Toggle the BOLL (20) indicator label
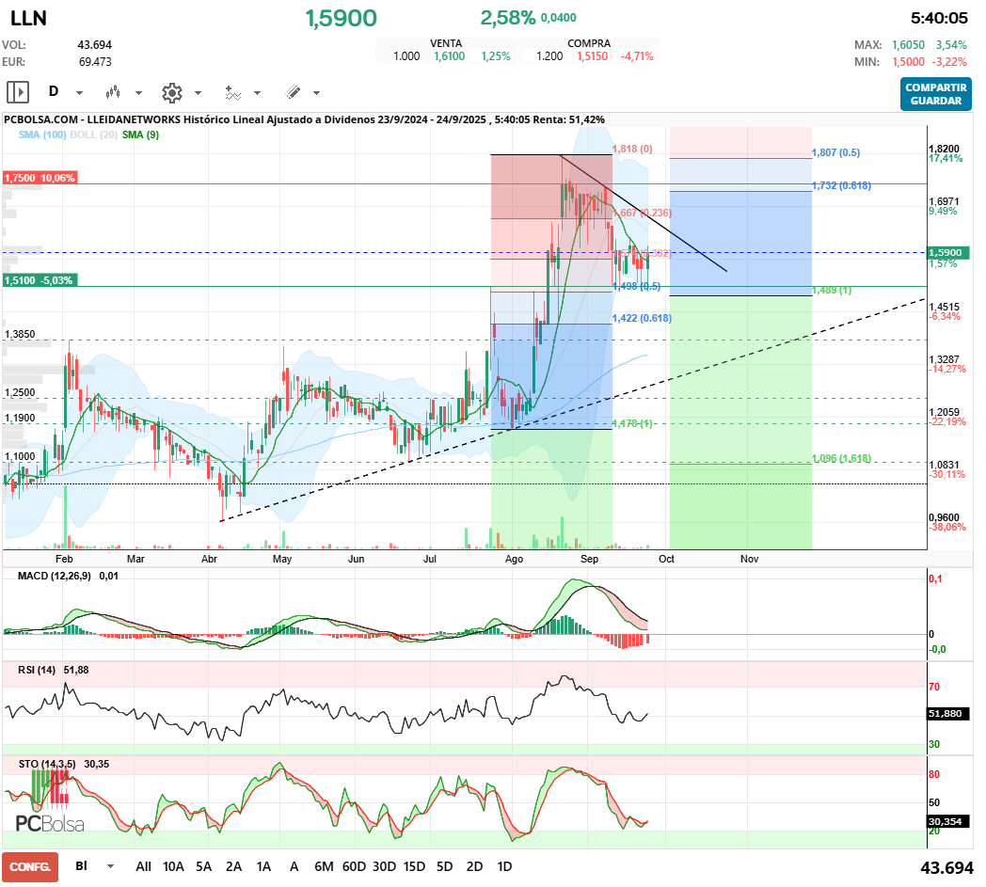 point(94,135)
